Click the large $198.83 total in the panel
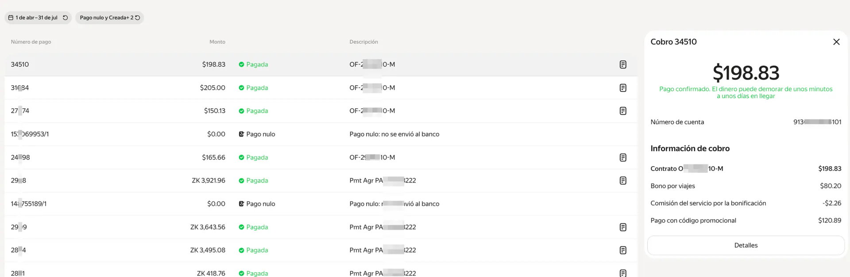850x277 pixels. (x=746, y=73)
